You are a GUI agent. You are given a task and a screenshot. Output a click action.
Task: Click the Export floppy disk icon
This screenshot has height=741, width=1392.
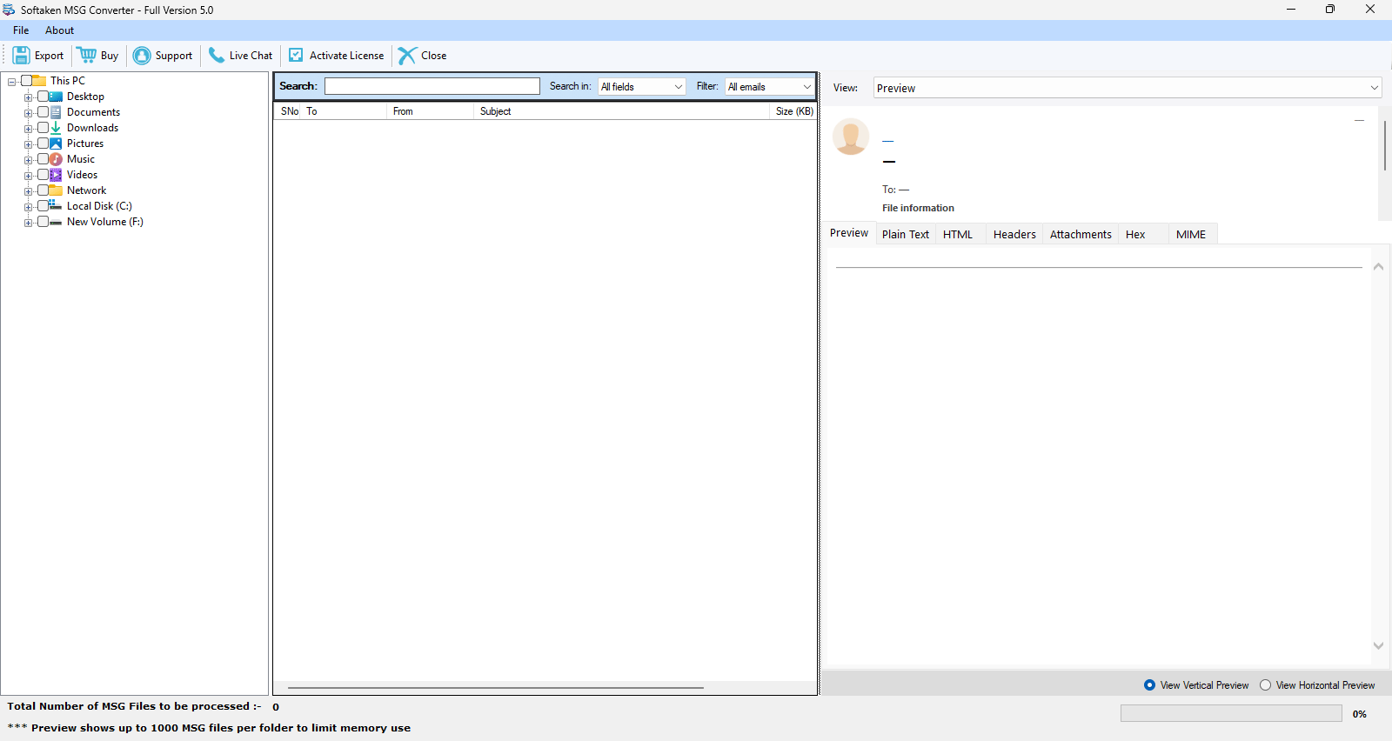(21, 56)
